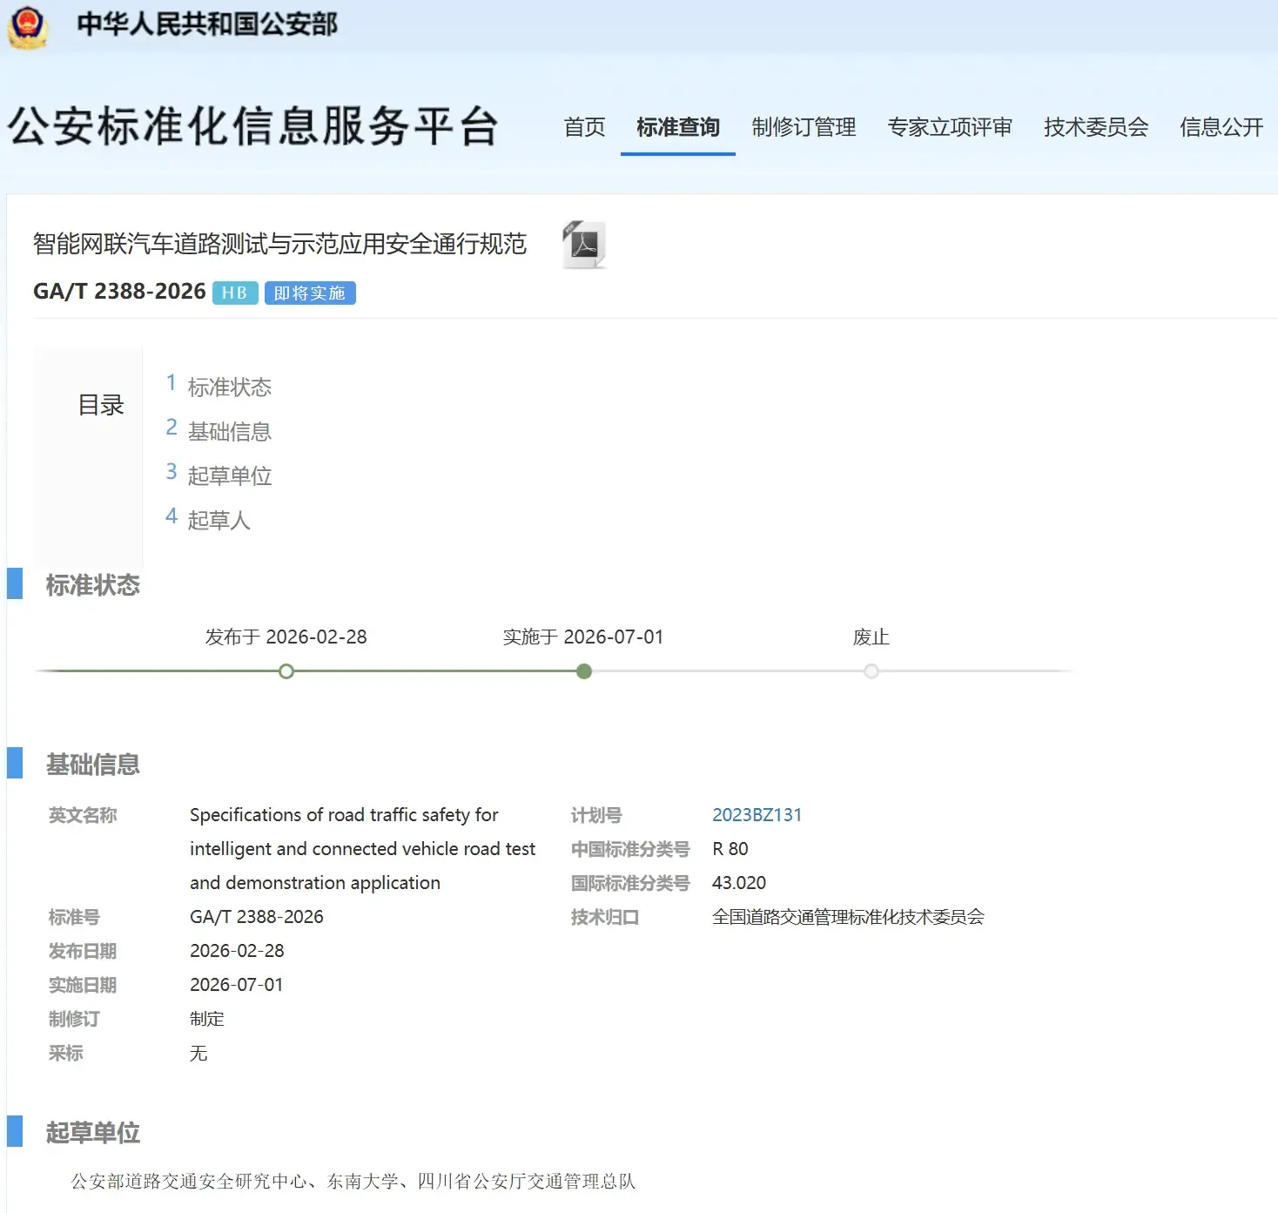Click the English name text starting Specifications

point(363,849)
